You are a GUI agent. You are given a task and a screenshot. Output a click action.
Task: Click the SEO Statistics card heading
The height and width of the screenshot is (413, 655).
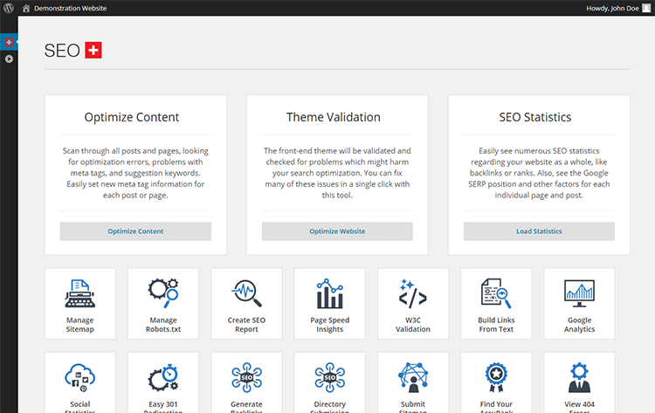point(535,117)
